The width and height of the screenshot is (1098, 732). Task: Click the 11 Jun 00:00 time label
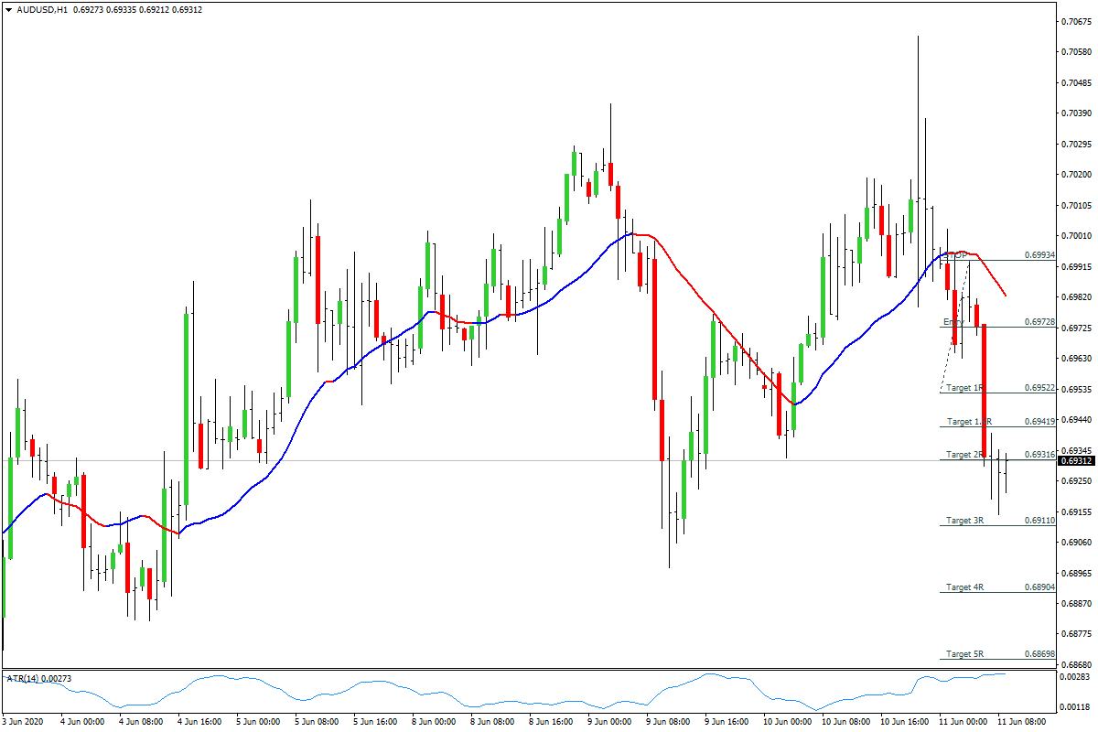pos(962,722)
